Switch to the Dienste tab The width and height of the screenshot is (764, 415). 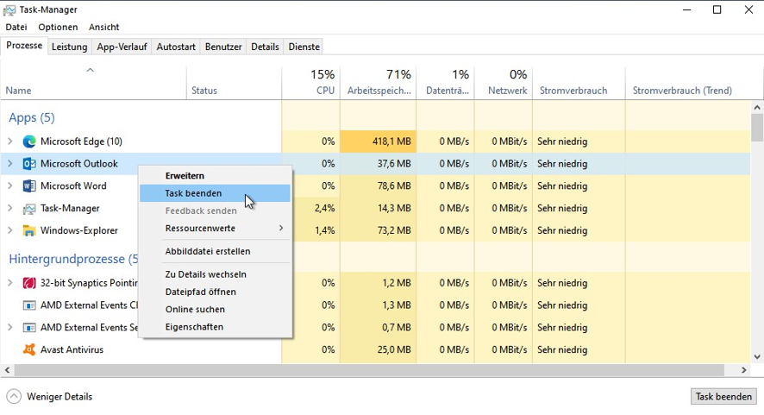(x=304, y=47)
